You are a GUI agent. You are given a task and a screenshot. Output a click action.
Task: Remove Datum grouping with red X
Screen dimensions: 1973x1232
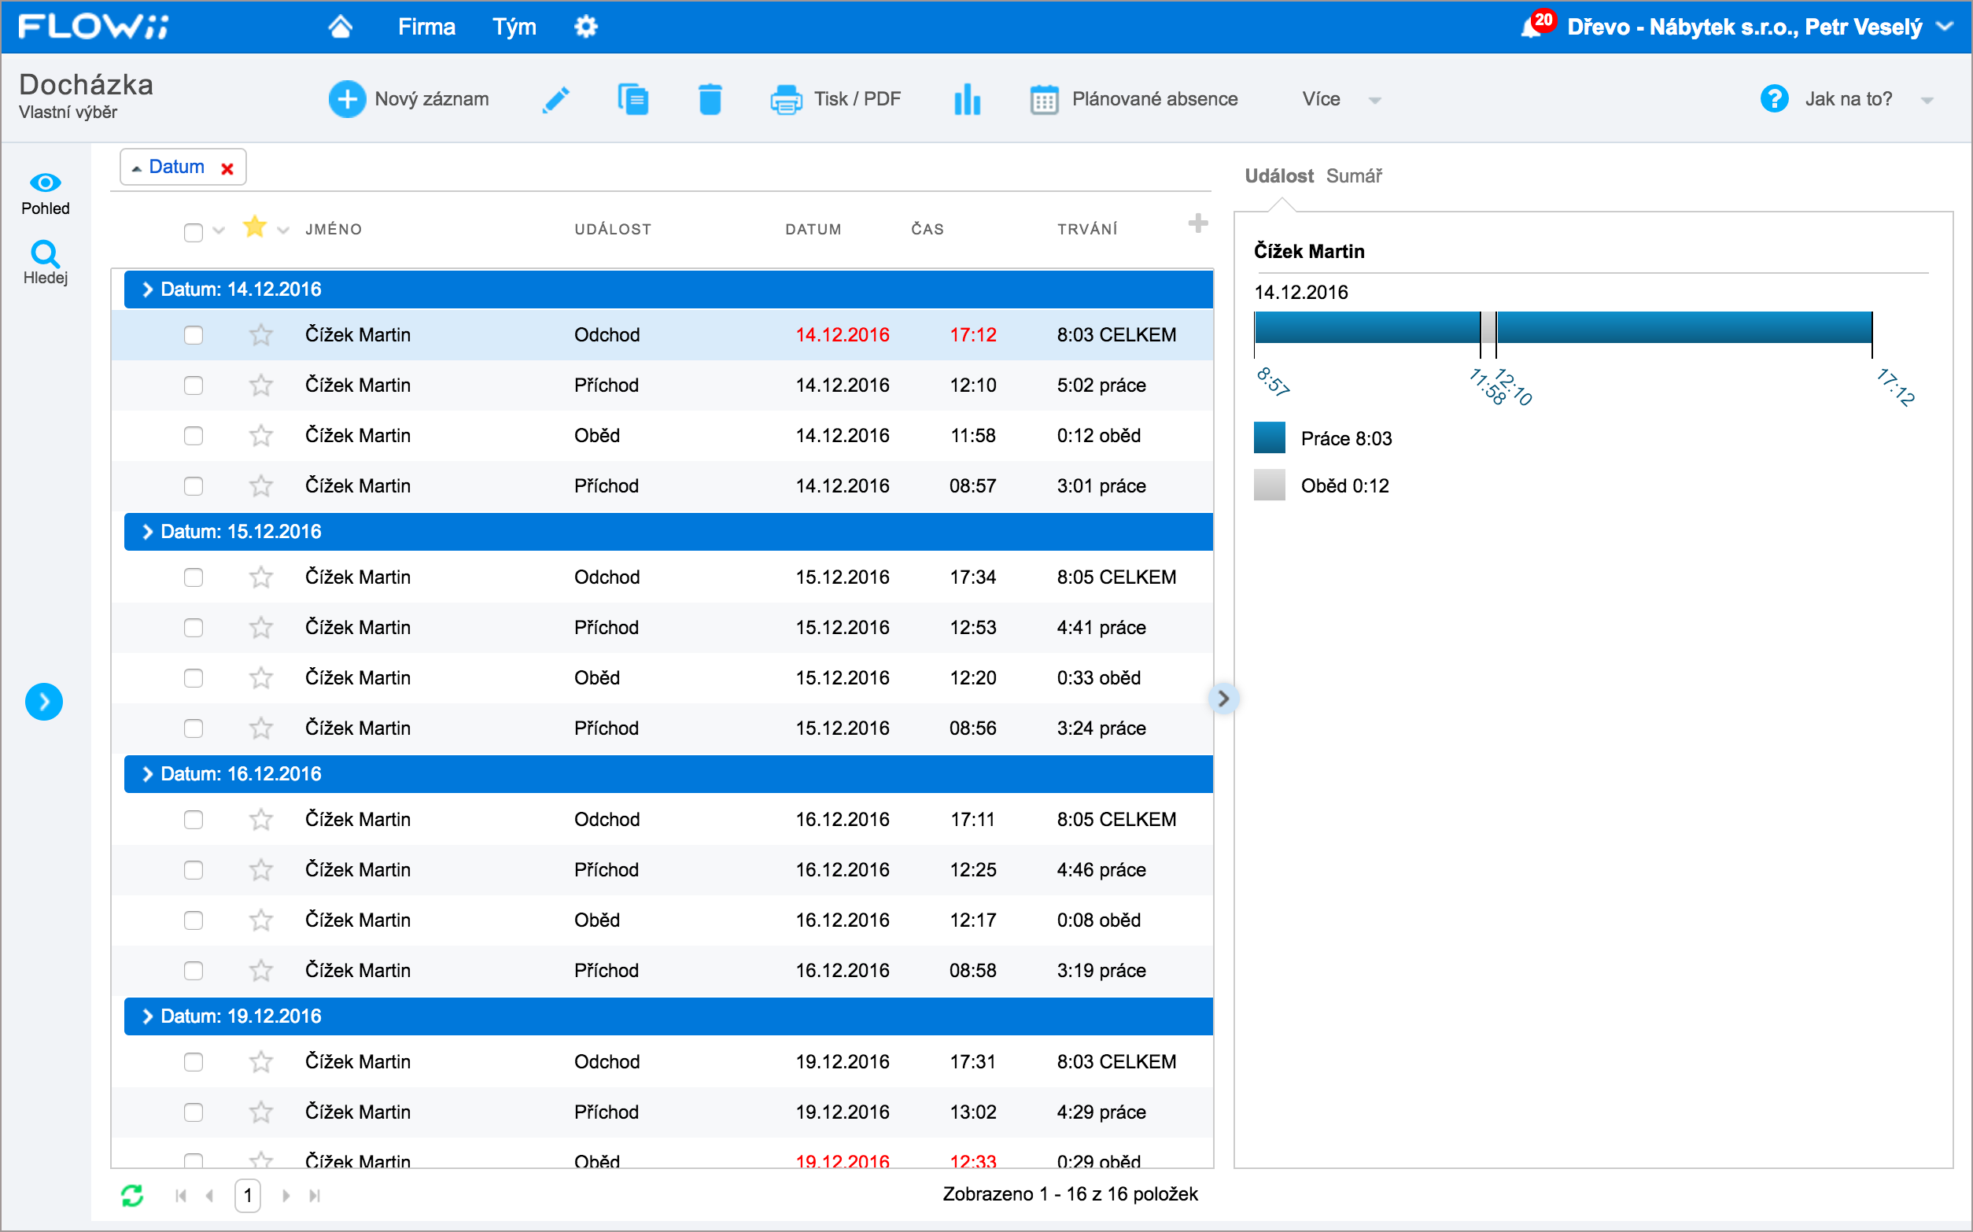(x=227, y=168)
